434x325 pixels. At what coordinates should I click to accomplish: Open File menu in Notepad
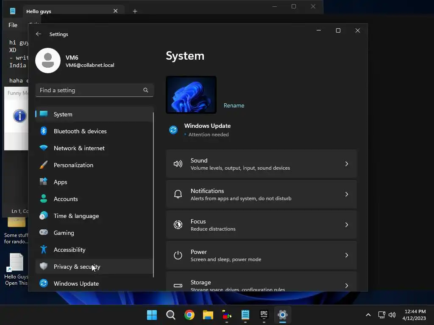coord(13,25)
